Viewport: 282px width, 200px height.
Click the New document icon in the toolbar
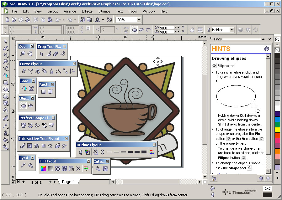click(x=7, y=19)
